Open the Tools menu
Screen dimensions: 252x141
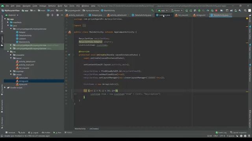pos(72,6)
